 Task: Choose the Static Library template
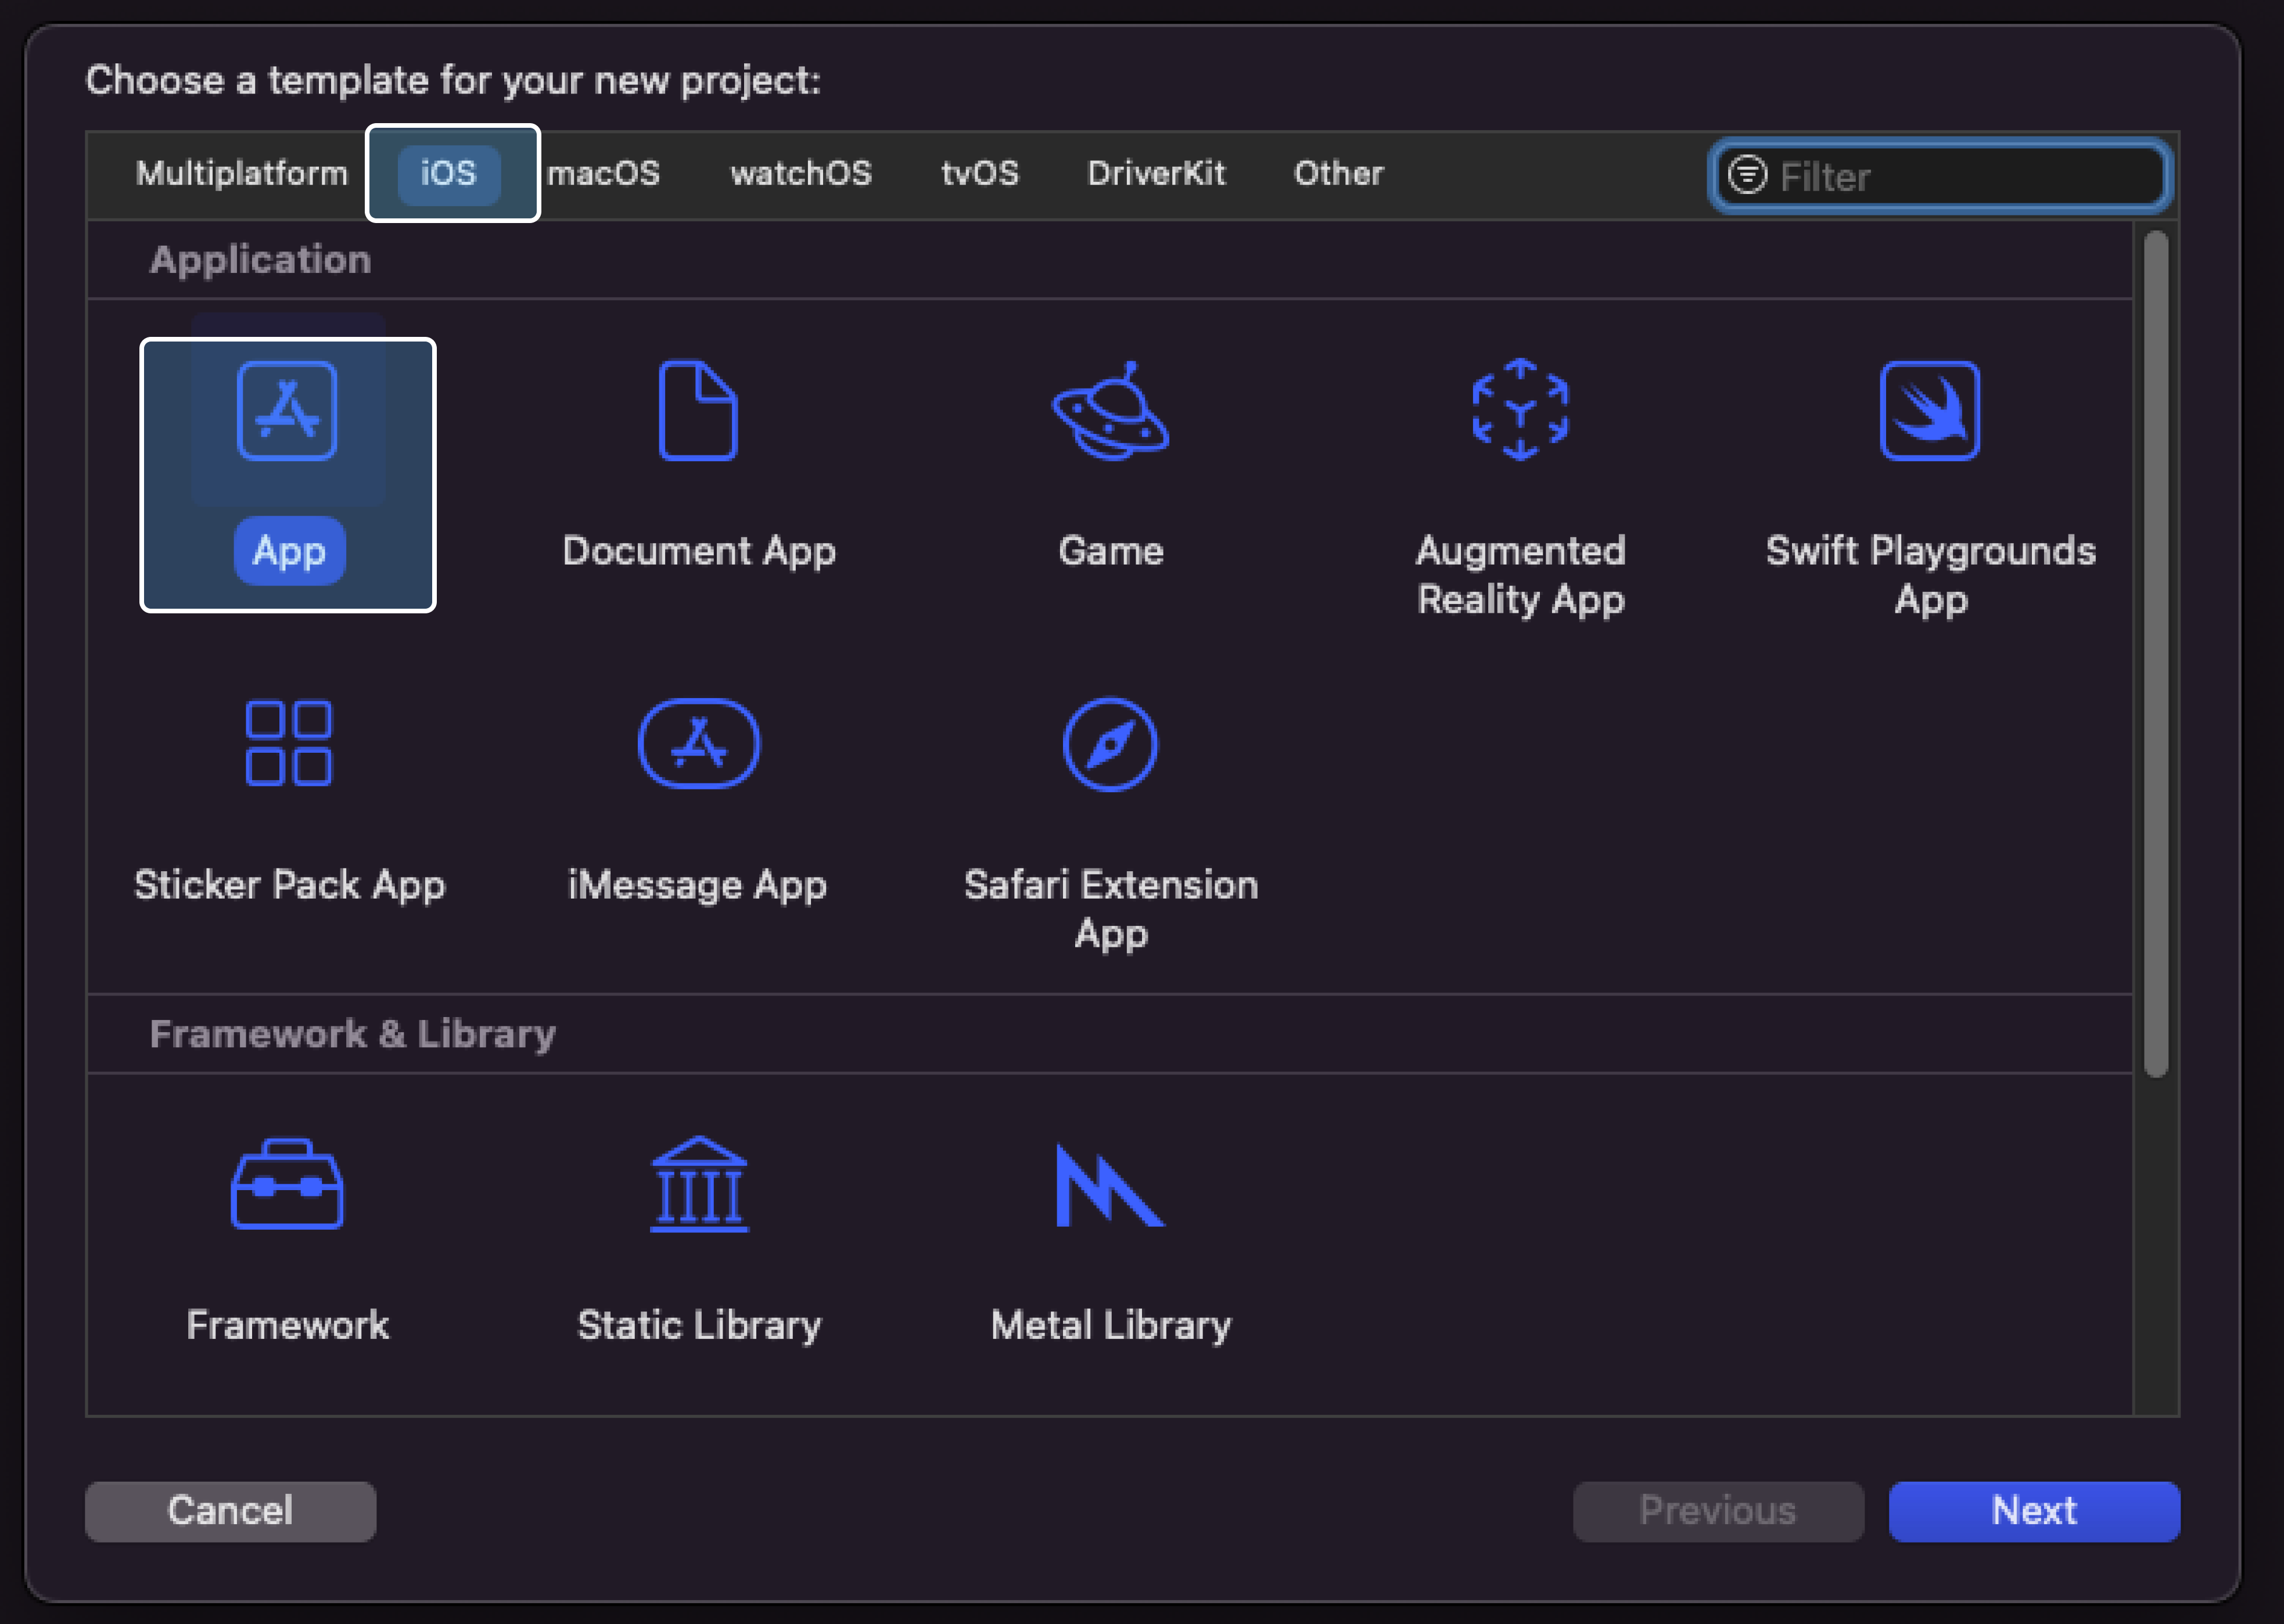point(698,1184)
